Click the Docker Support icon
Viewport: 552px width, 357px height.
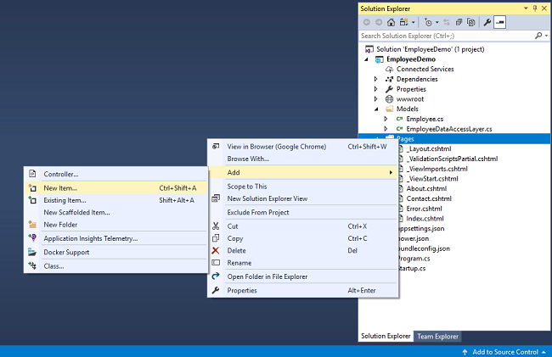pyautogui.click(x=32, y=253)
